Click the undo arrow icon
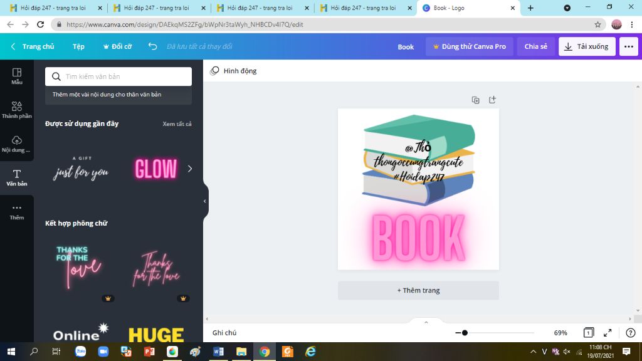The width and height of the screenshot is (642, 361). point(153,46)
